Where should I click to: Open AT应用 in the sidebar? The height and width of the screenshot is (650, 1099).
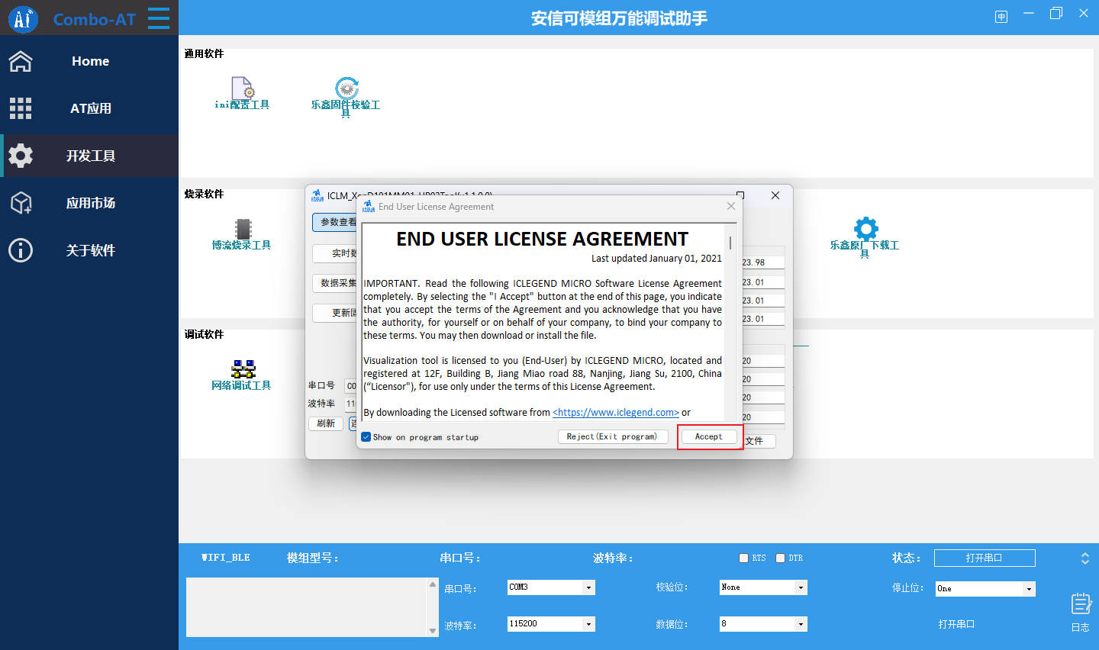pos(89,108)
